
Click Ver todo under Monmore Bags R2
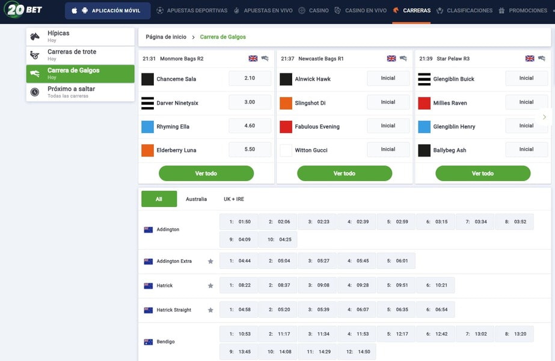click(x=206, y=173)
